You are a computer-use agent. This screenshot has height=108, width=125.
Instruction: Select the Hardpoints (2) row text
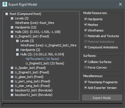click(x=30, y=50)
